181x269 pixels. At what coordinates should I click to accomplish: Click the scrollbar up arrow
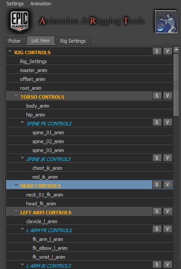(176, 50)
